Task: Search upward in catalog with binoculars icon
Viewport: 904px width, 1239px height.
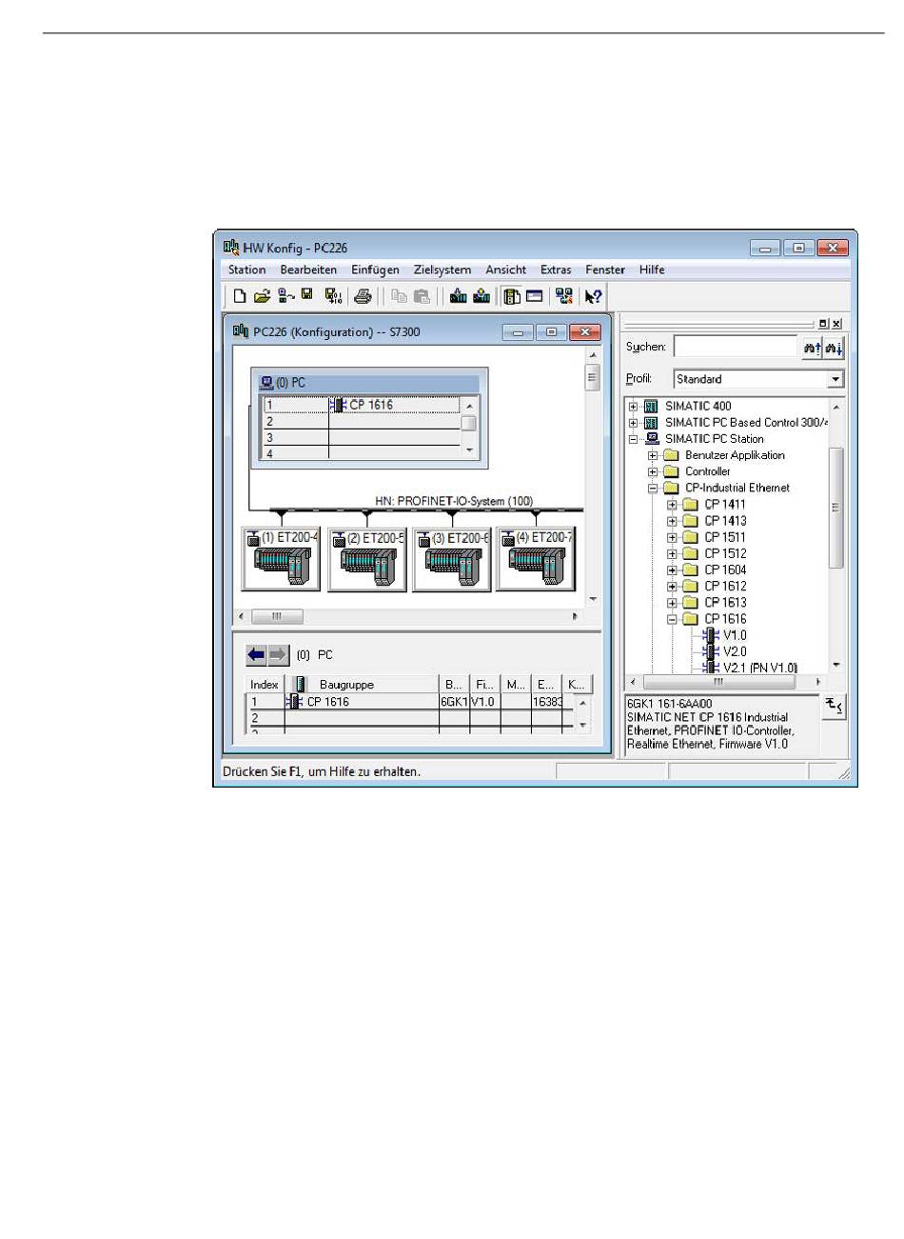Action: pyautogui.click(x=812, y=349)
